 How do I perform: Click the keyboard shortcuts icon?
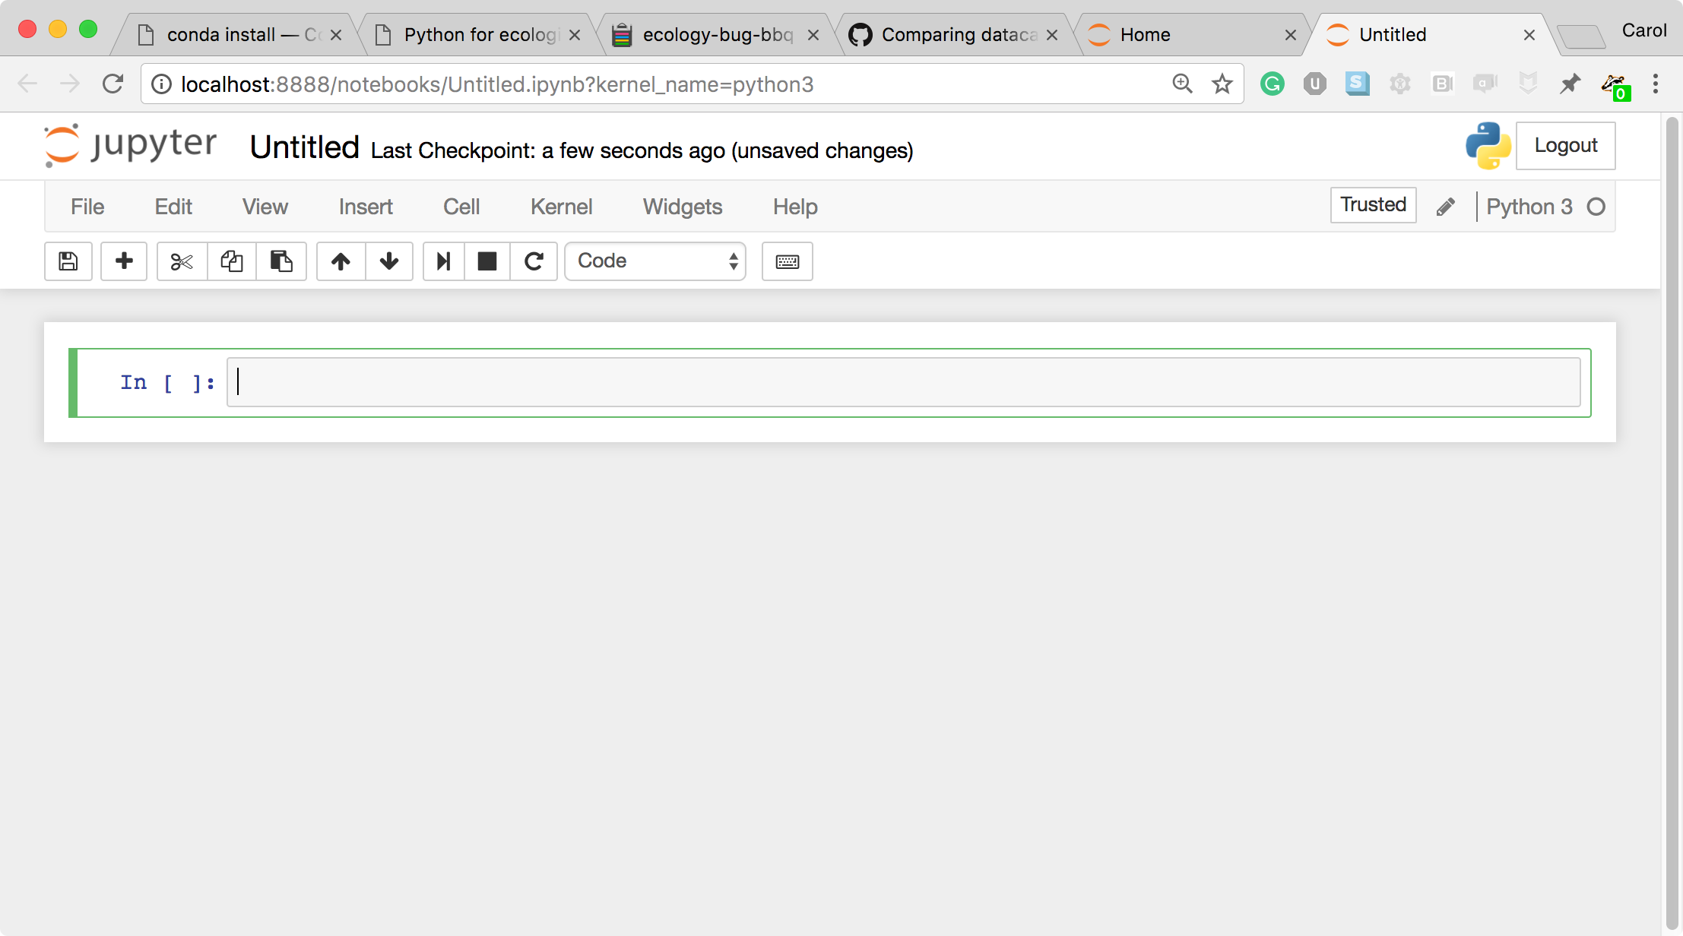(788, 261)
